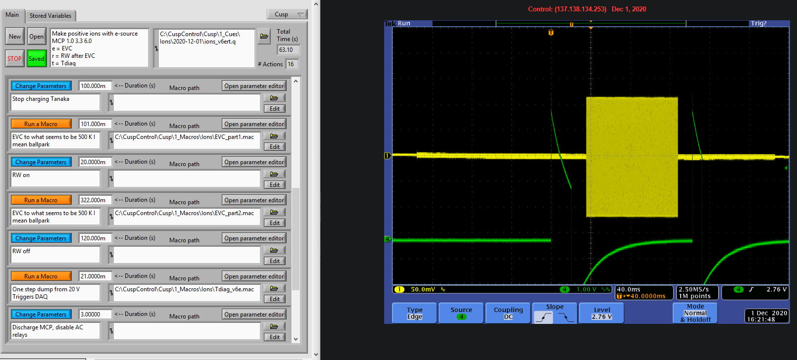This screenshot has width=797, height=360.
Task: Select falling edge slope icon
Action: tap(565, 317)
